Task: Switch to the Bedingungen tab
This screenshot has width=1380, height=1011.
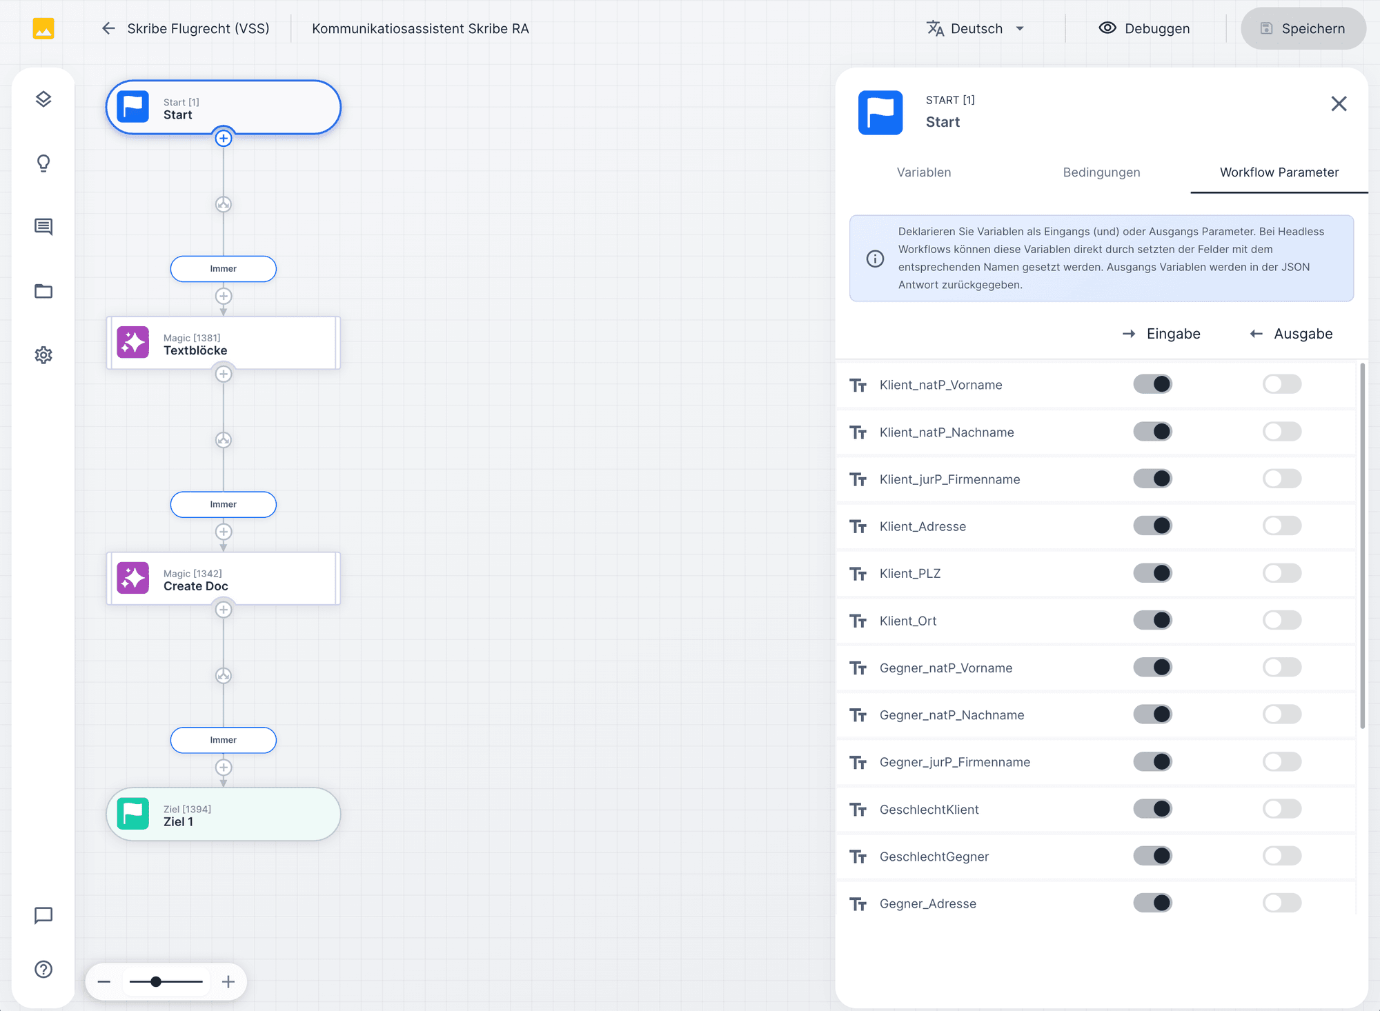Action: (1101, 172)
